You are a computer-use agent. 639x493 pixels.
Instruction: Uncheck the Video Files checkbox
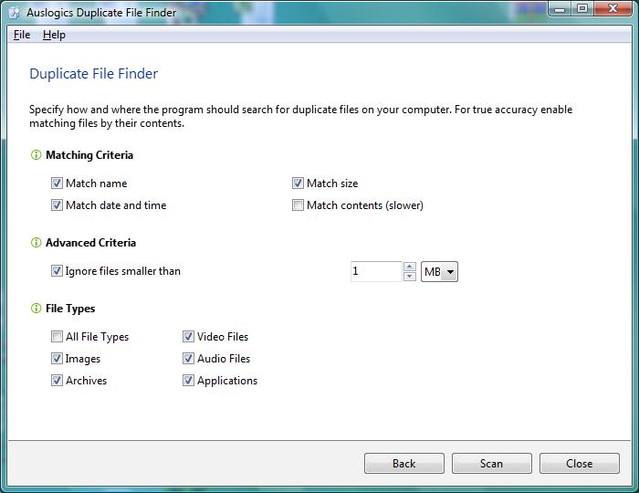point(189,337)
